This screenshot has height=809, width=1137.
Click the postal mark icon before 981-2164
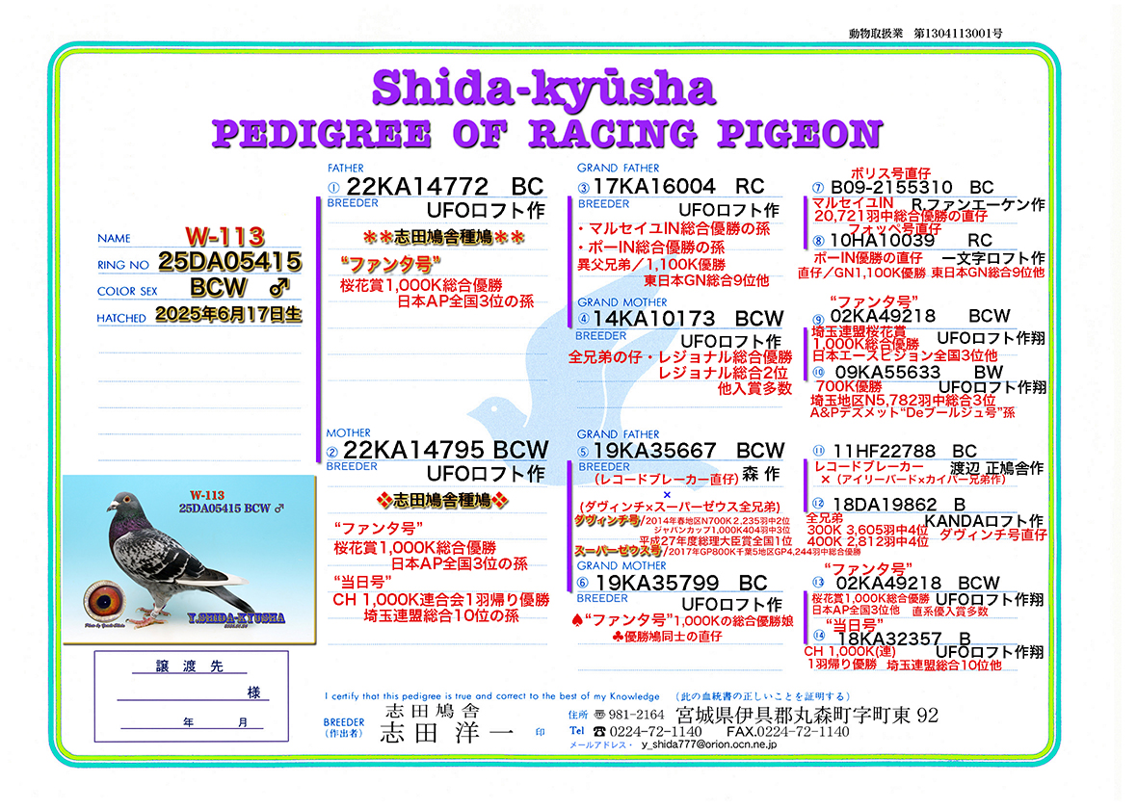click(x=600, y=715)
